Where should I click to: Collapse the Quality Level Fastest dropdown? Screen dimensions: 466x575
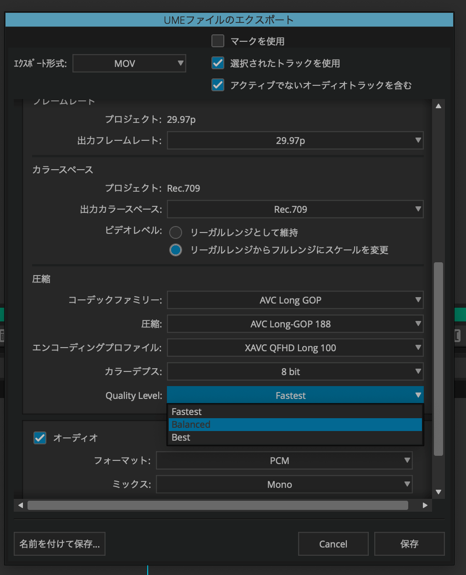[295, 395]
